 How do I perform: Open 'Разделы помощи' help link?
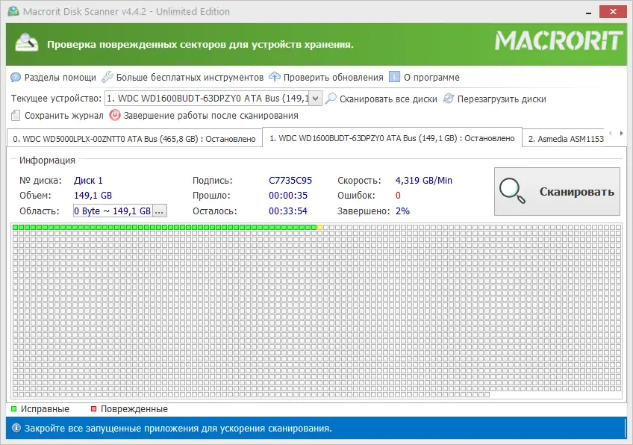tap(60, 77)
